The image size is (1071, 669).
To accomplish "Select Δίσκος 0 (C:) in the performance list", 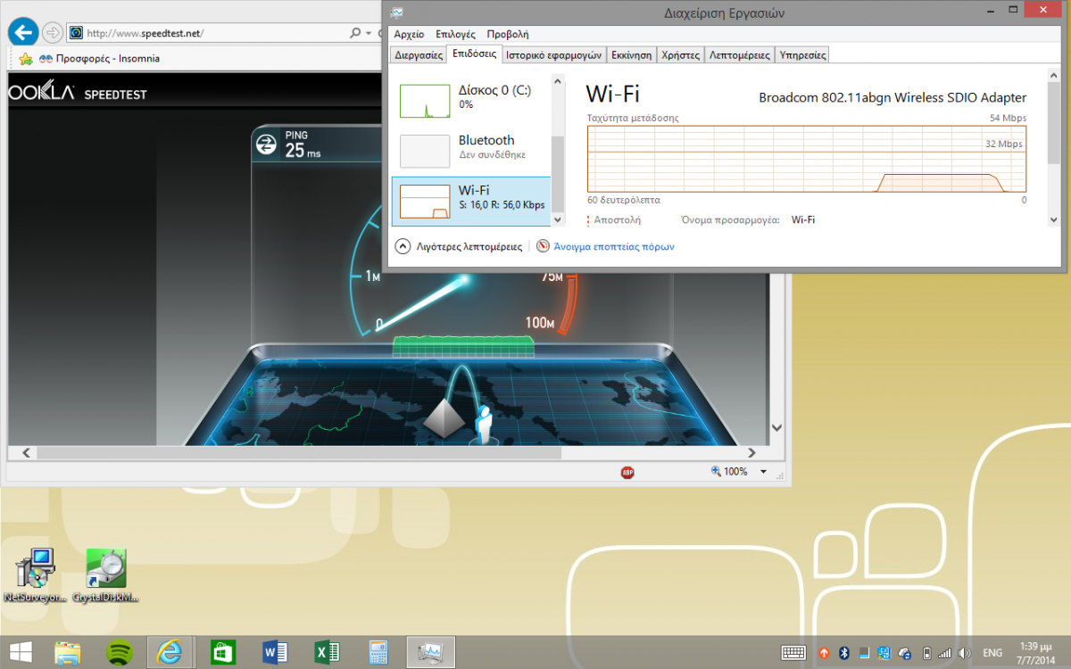I will (x=471, y=99).
